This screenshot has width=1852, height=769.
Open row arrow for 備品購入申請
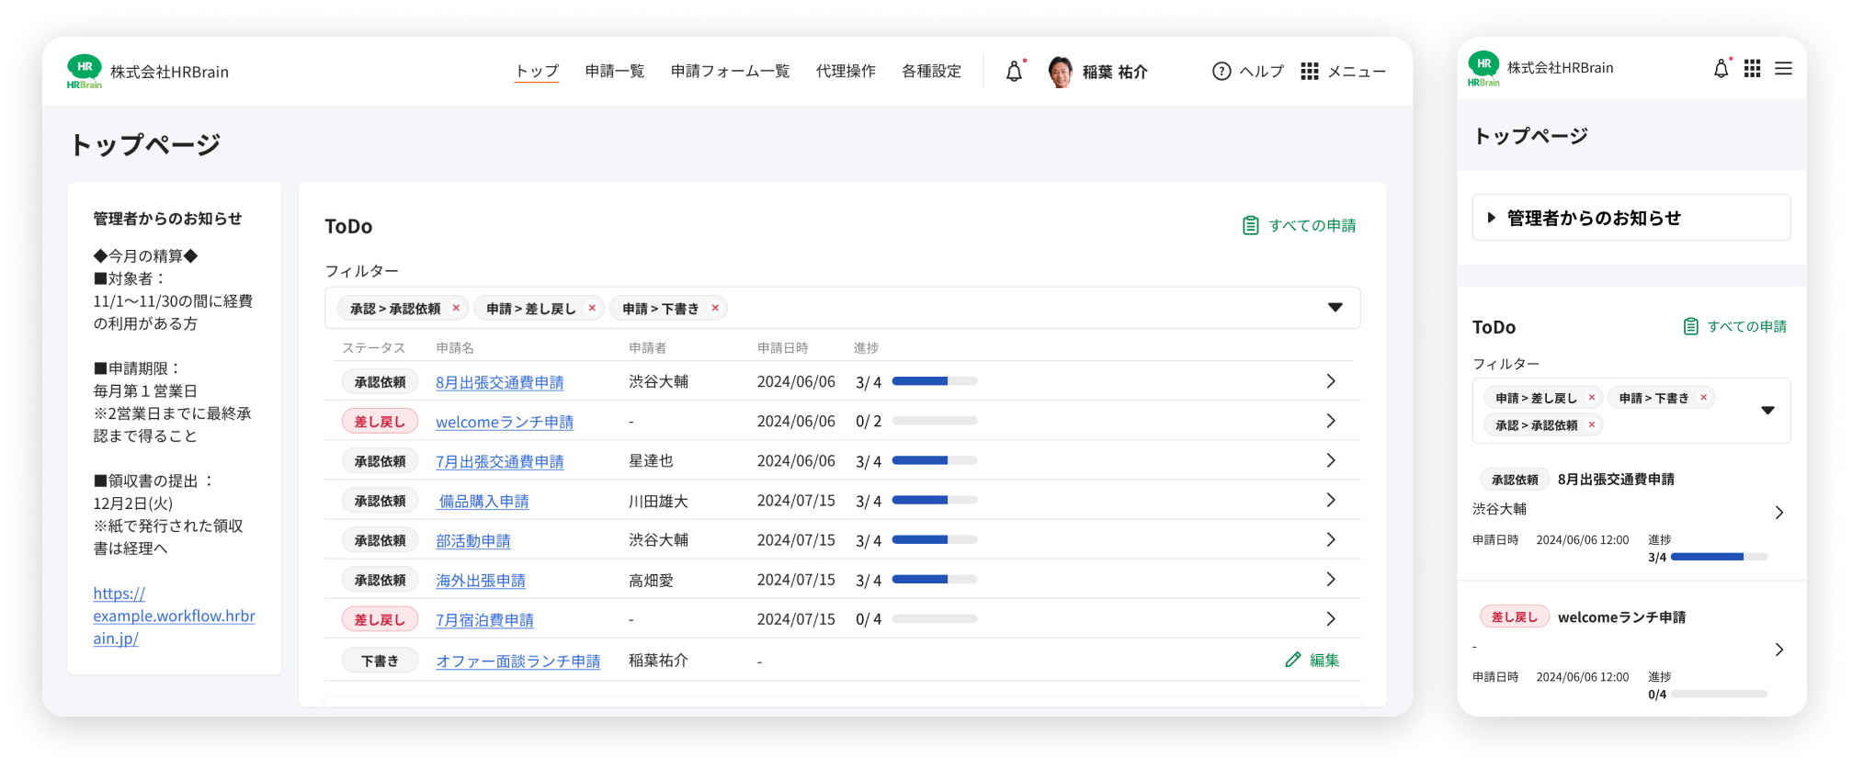(1330, 500)
